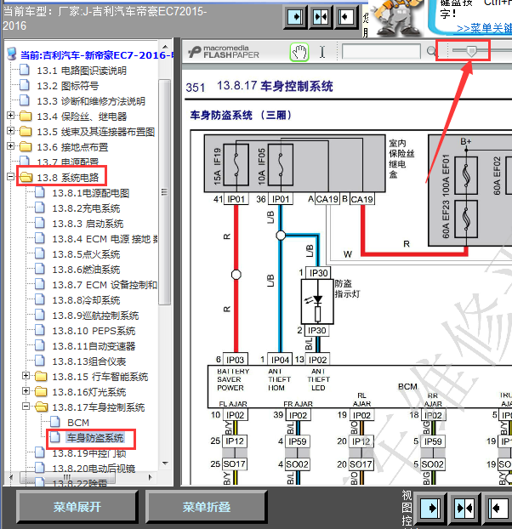The height and width of the screenshot is (529, 512).
Task: Click the mechanic mascot image
Action: (x=397, y=17)
